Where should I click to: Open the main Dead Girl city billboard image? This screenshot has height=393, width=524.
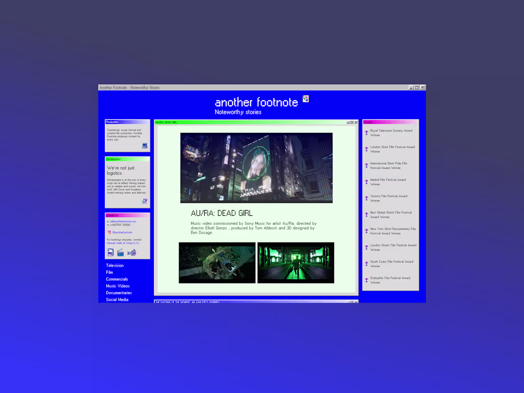click(256, 168)
